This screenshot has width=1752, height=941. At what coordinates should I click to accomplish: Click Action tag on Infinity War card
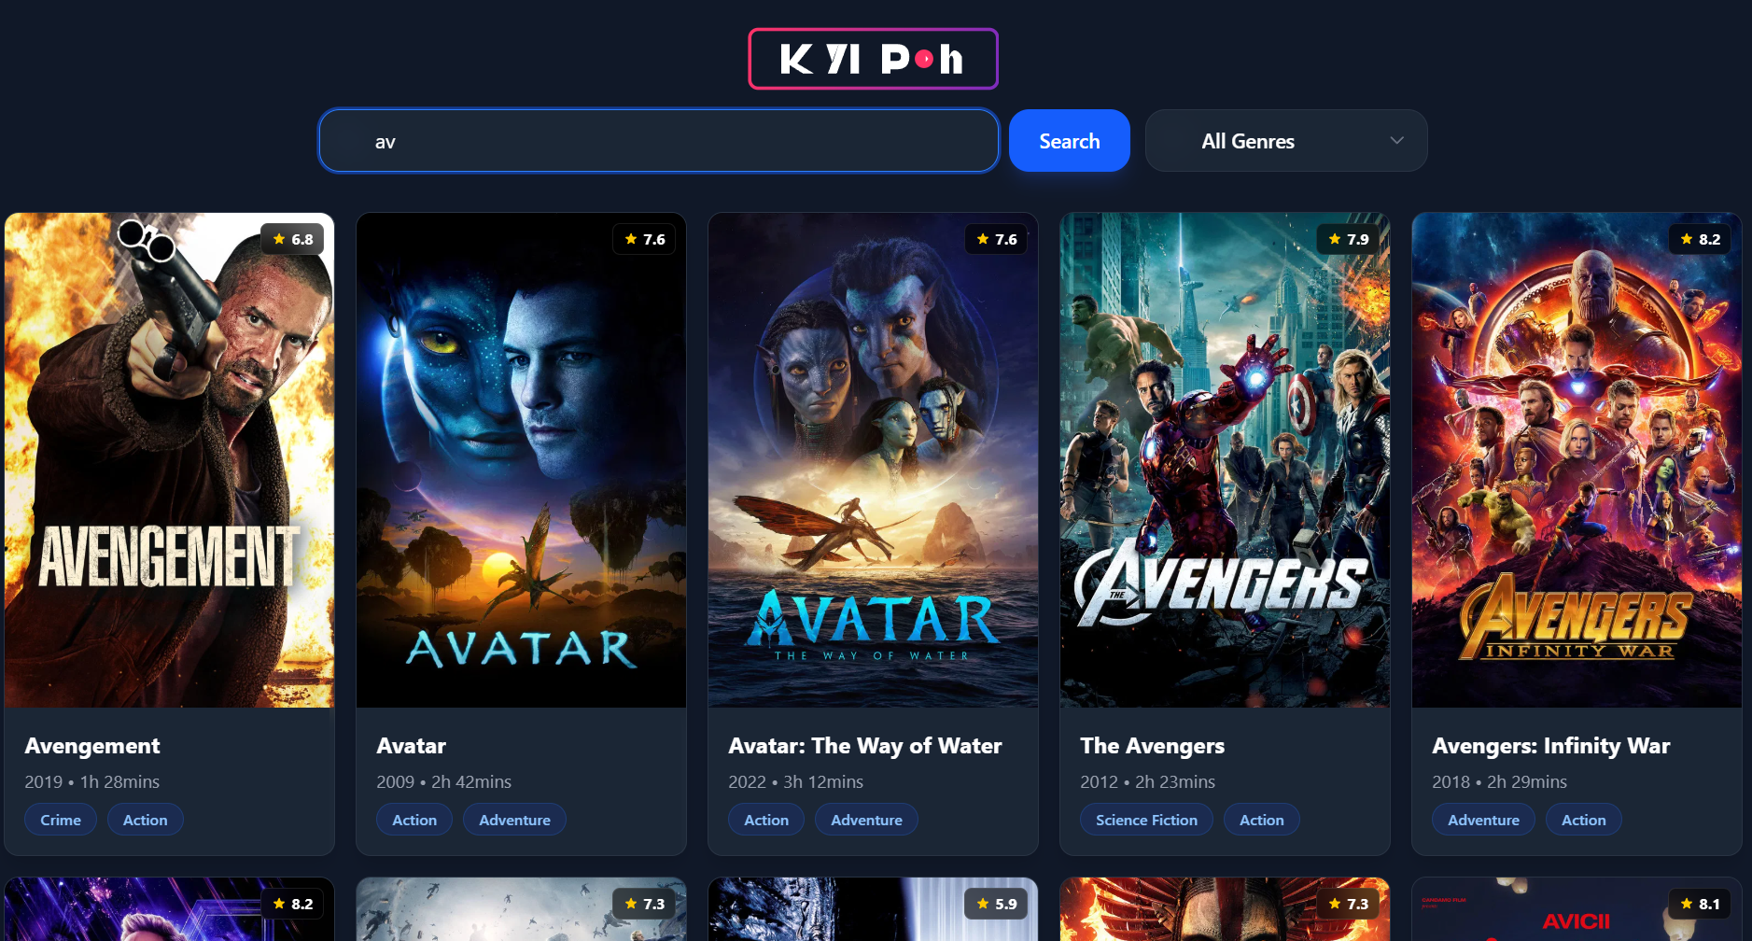pyautogui.click(x=1584, y=820)
